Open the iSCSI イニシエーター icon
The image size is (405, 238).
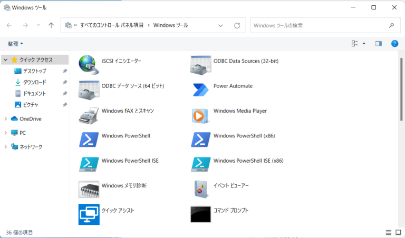pyautogui.click(x=89, y=65)
